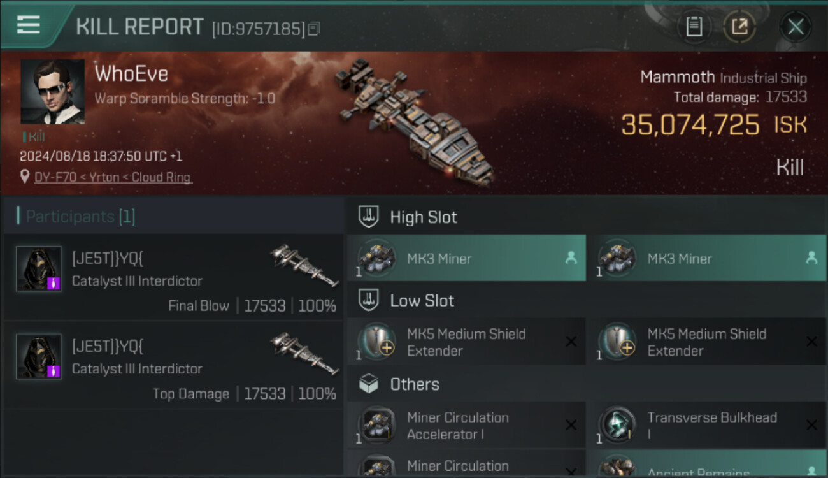Select the first MK3 Miner module

(x=466, y=258)
